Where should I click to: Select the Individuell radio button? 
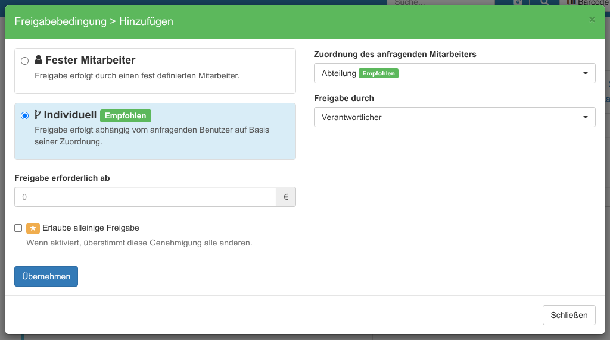[x=24, y=115]
